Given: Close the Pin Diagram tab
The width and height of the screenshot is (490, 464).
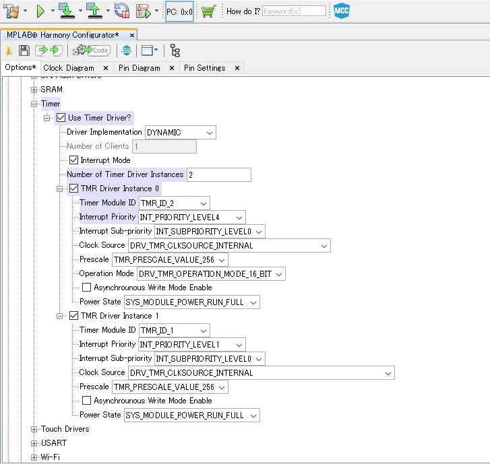Looking at the screenshot, I should tap(172, 68).
